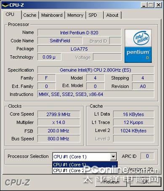Close the CPU-Z window
The image size is (164, 191).
click(159, 5)
